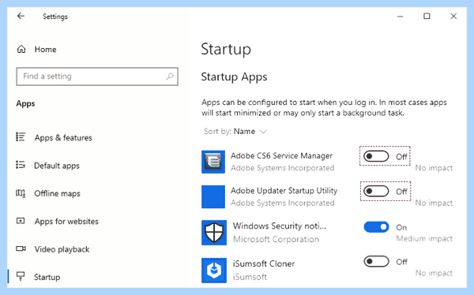
Task: Select Startup in the sidebar
Action: (47, 277)
